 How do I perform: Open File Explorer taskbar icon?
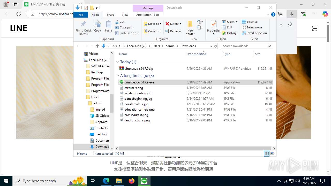tap(119, 181)
